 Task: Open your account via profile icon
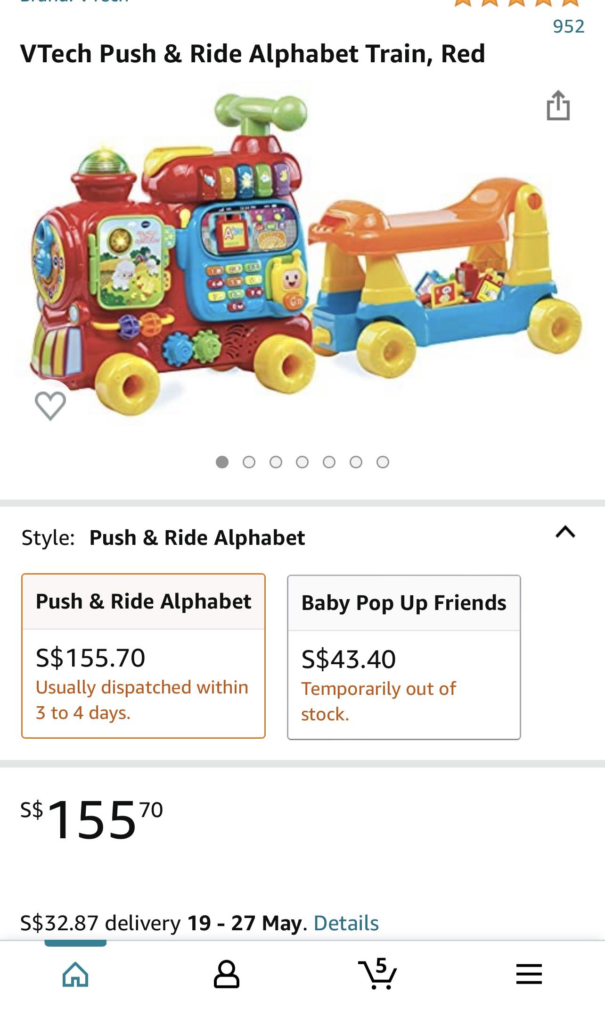click(226, 973)
